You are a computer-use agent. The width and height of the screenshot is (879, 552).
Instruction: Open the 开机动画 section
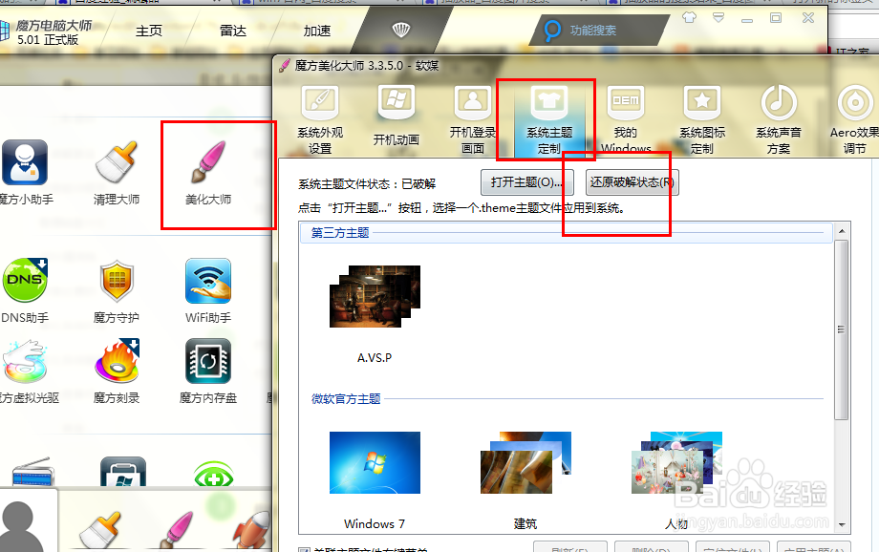397,116
